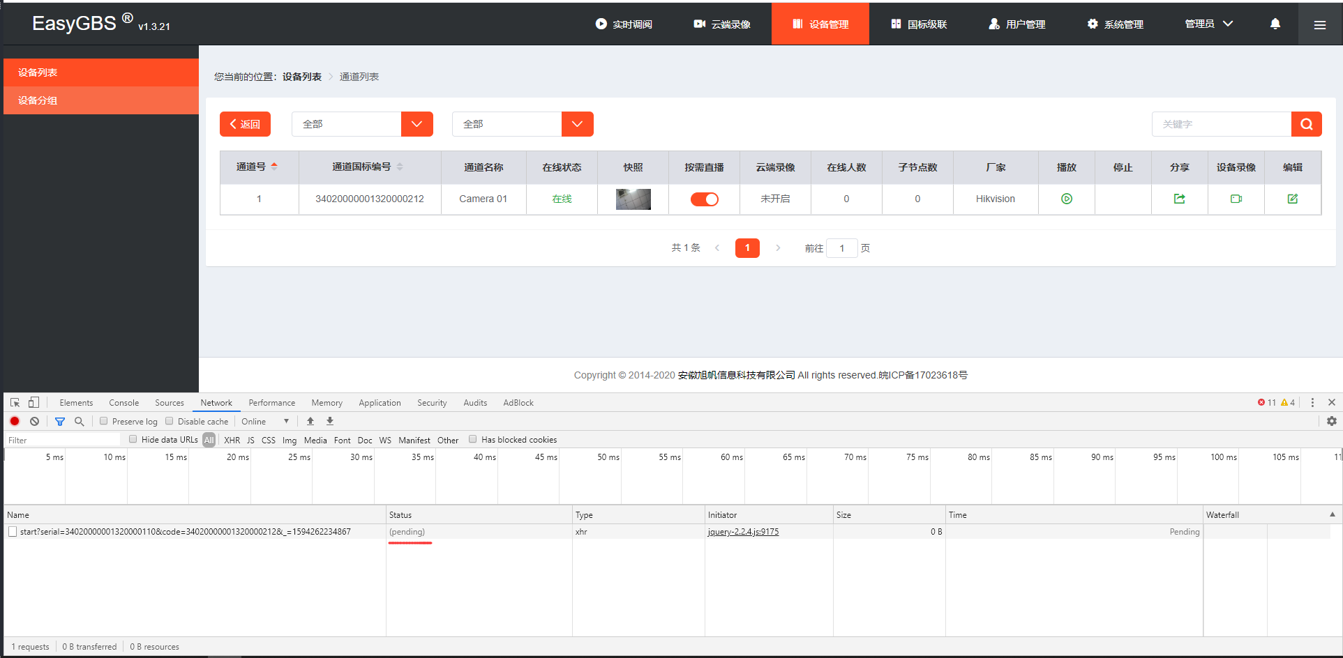Image resolution: width=1343 pixels, height=658 pixels.
Task: Click the 关键字 search input
Action: click(1222, 124)
